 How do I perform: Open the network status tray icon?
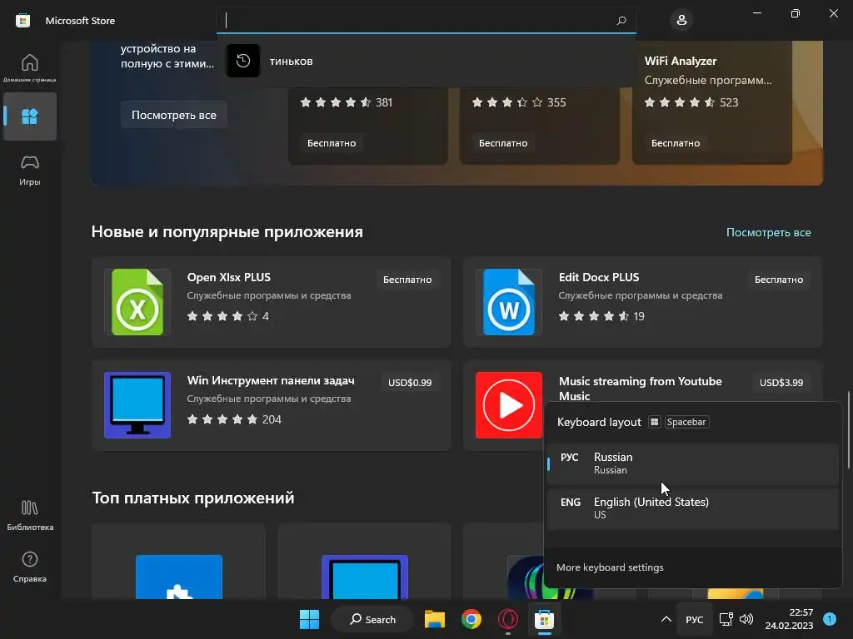pos(726,619)
